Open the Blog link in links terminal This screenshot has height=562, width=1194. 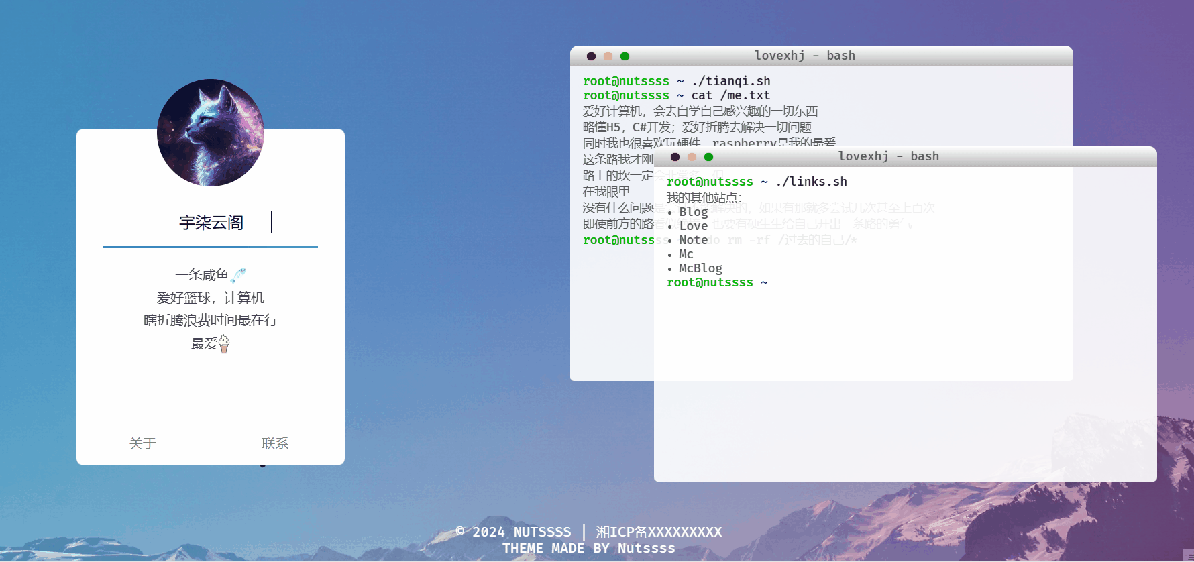[694, 212]
